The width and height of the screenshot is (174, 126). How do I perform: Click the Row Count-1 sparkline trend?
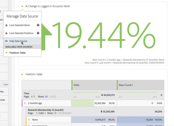(x=138, y=92)
